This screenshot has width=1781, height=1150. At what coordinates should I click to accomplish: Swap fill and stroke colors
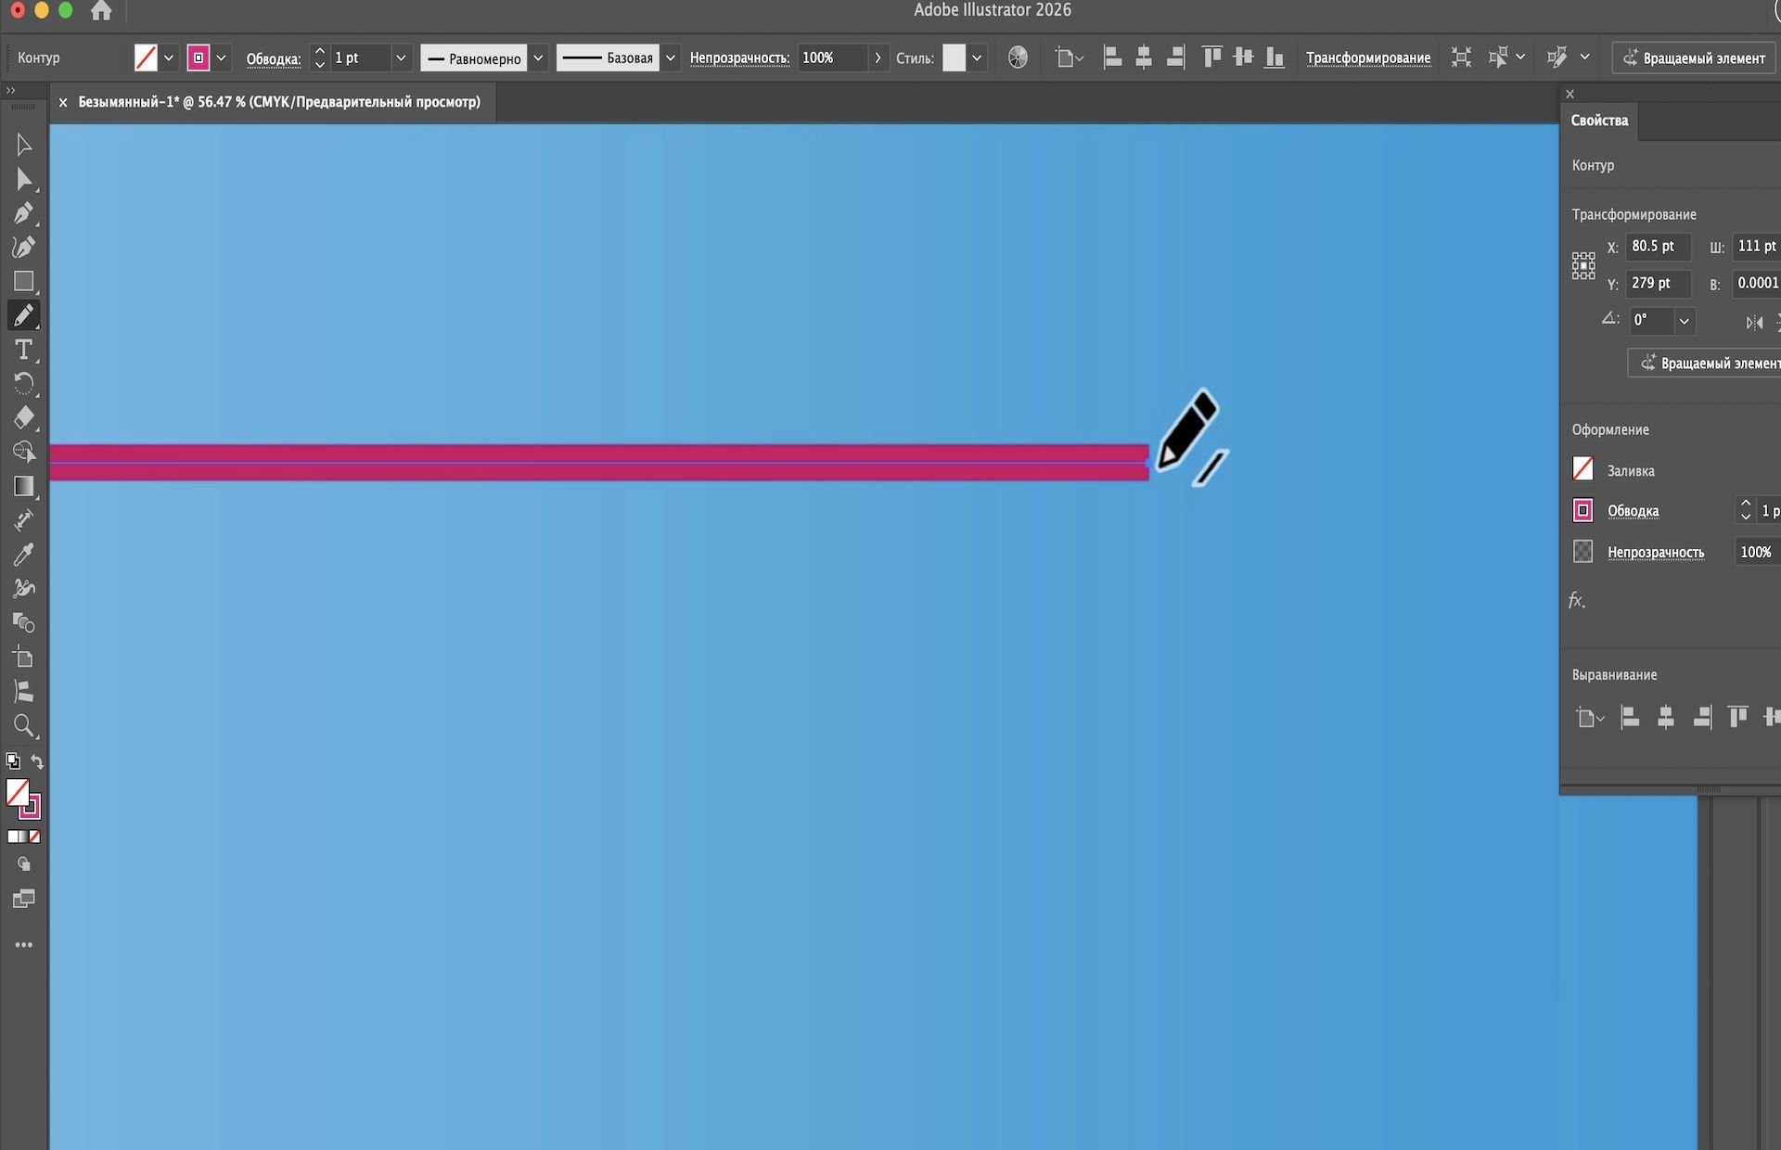pyautogui.click(x=37, y=761)
